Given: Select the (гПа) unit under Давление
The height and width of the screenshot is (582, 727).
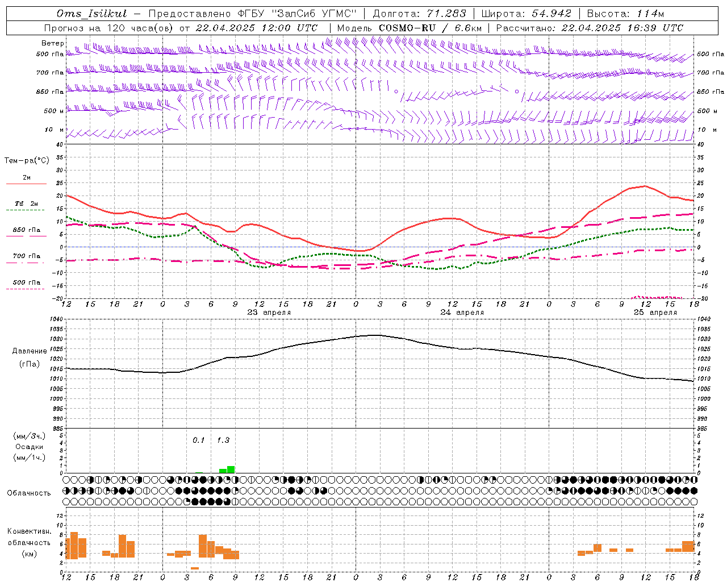Looking at the screenshot, I should click(x=30, y=364).
